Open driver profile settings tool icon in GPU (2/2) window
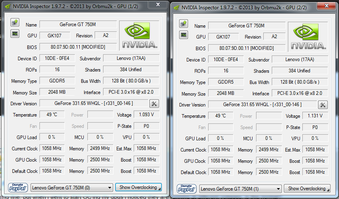This screenshot has height=199, width=339. (x=323, y=105)
